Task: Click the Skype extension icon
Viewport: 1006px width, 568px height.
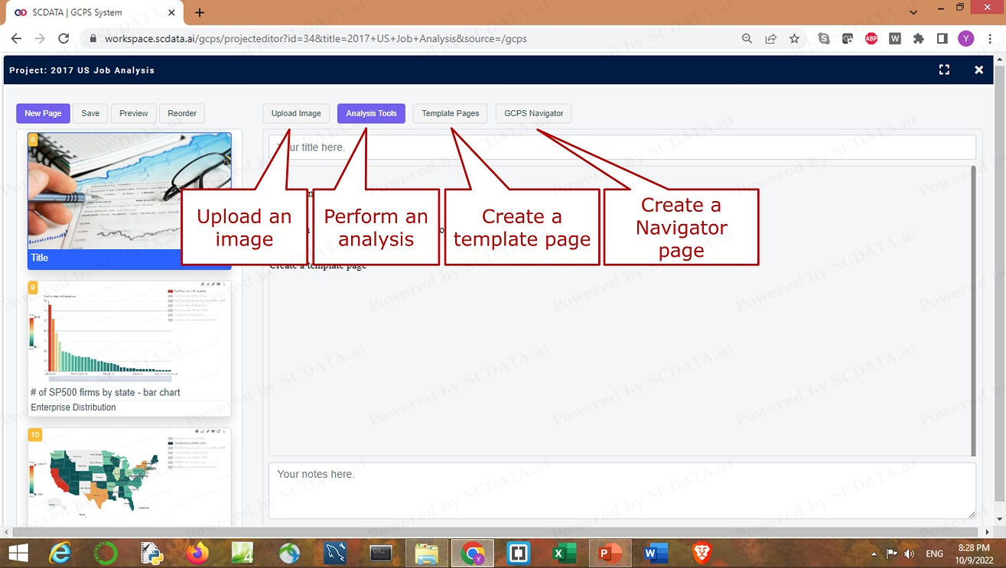Action: click(824, 38)
